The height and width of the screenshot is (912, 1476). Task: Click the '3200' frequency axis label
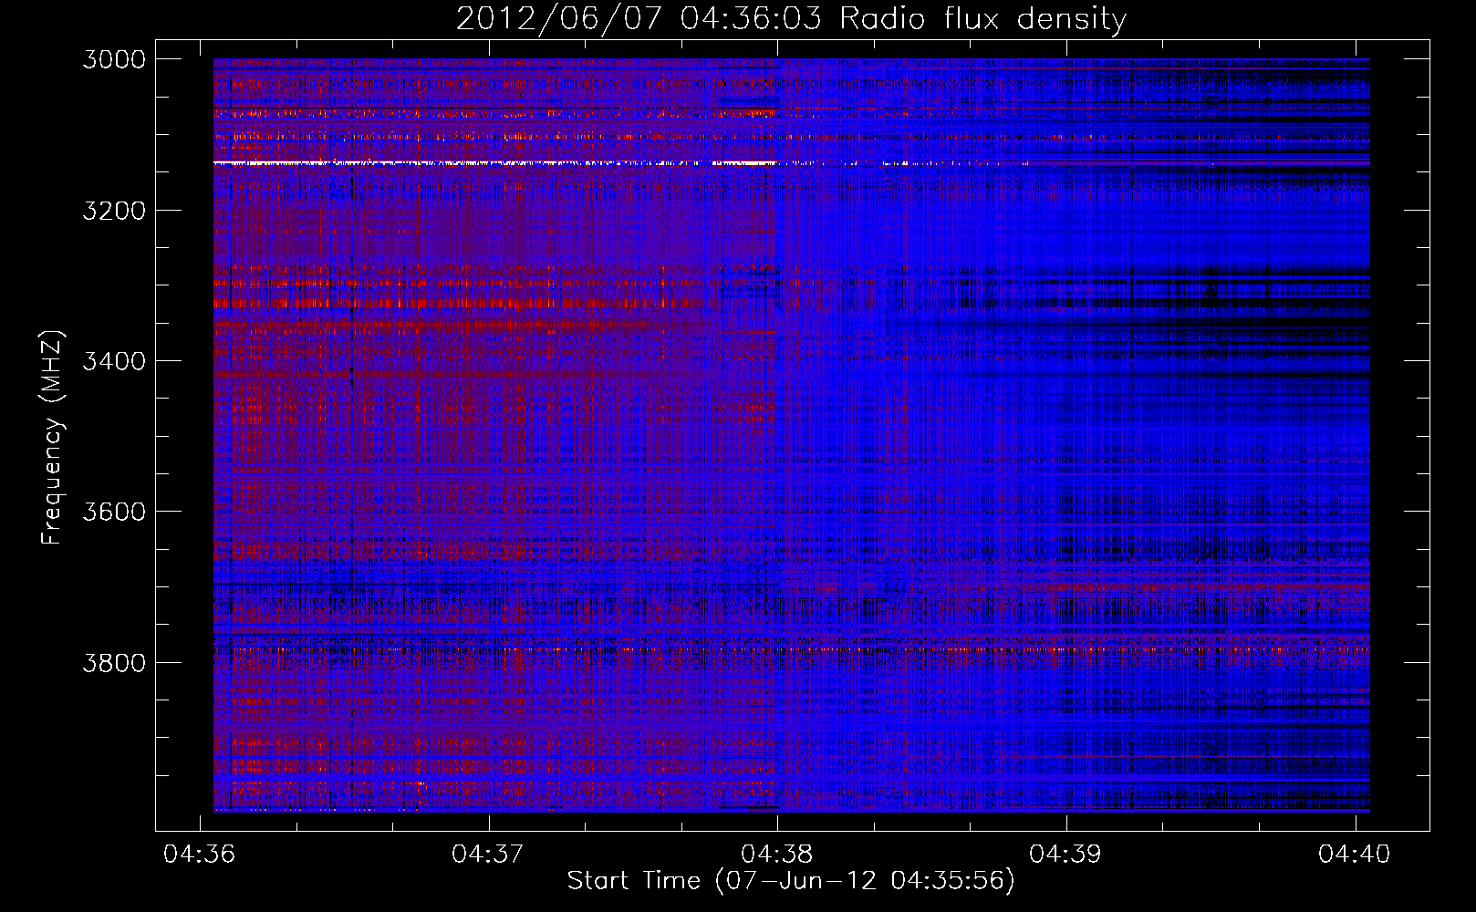pos(114,210)
